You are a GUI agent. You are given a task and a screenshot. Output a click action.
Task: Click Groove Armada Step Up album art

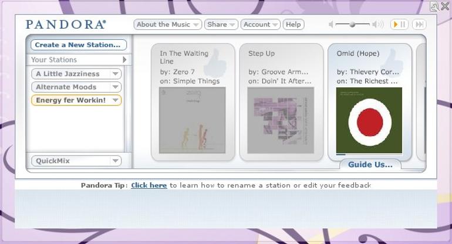tap(281, 120)
